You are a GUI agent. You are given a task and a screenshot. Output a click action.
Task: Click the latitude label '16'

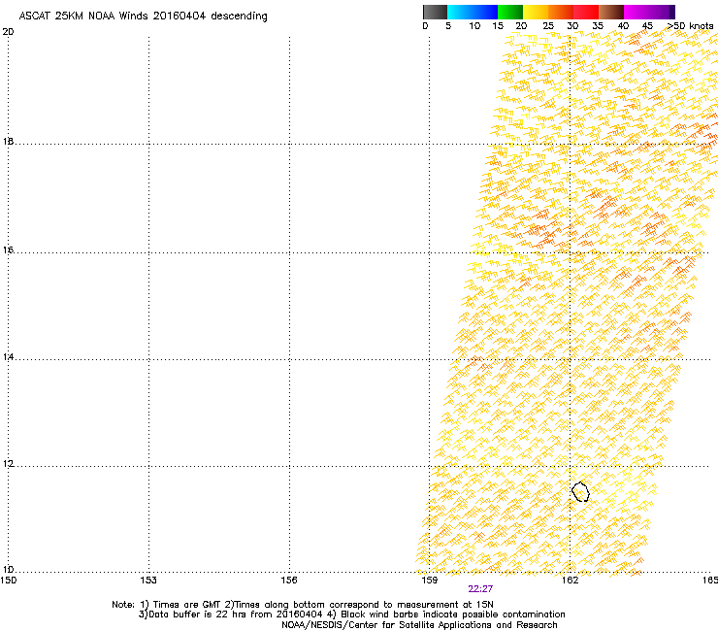coord(8,250)
